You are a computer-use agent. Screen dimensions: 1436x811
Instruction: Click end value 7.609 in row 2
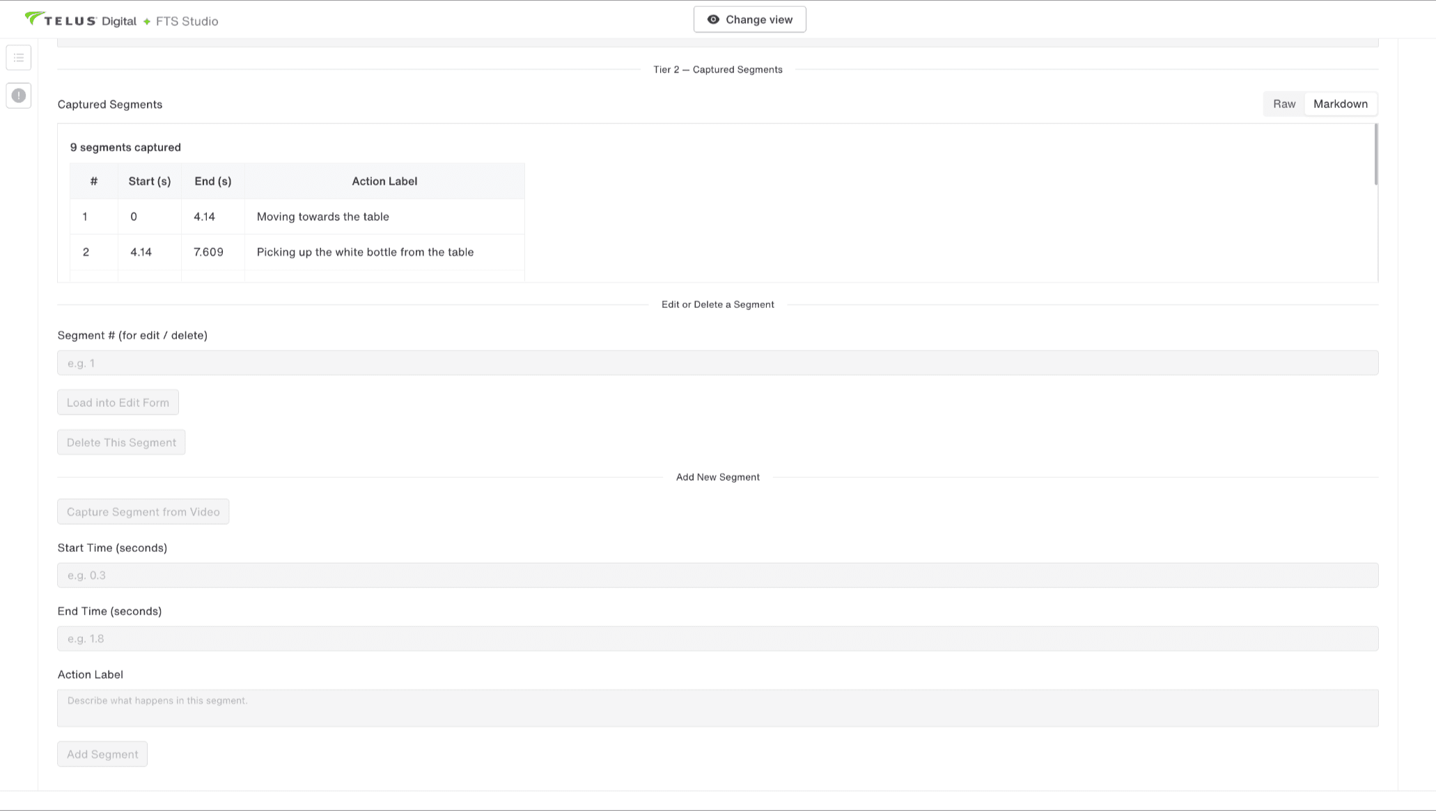[208, 252]
